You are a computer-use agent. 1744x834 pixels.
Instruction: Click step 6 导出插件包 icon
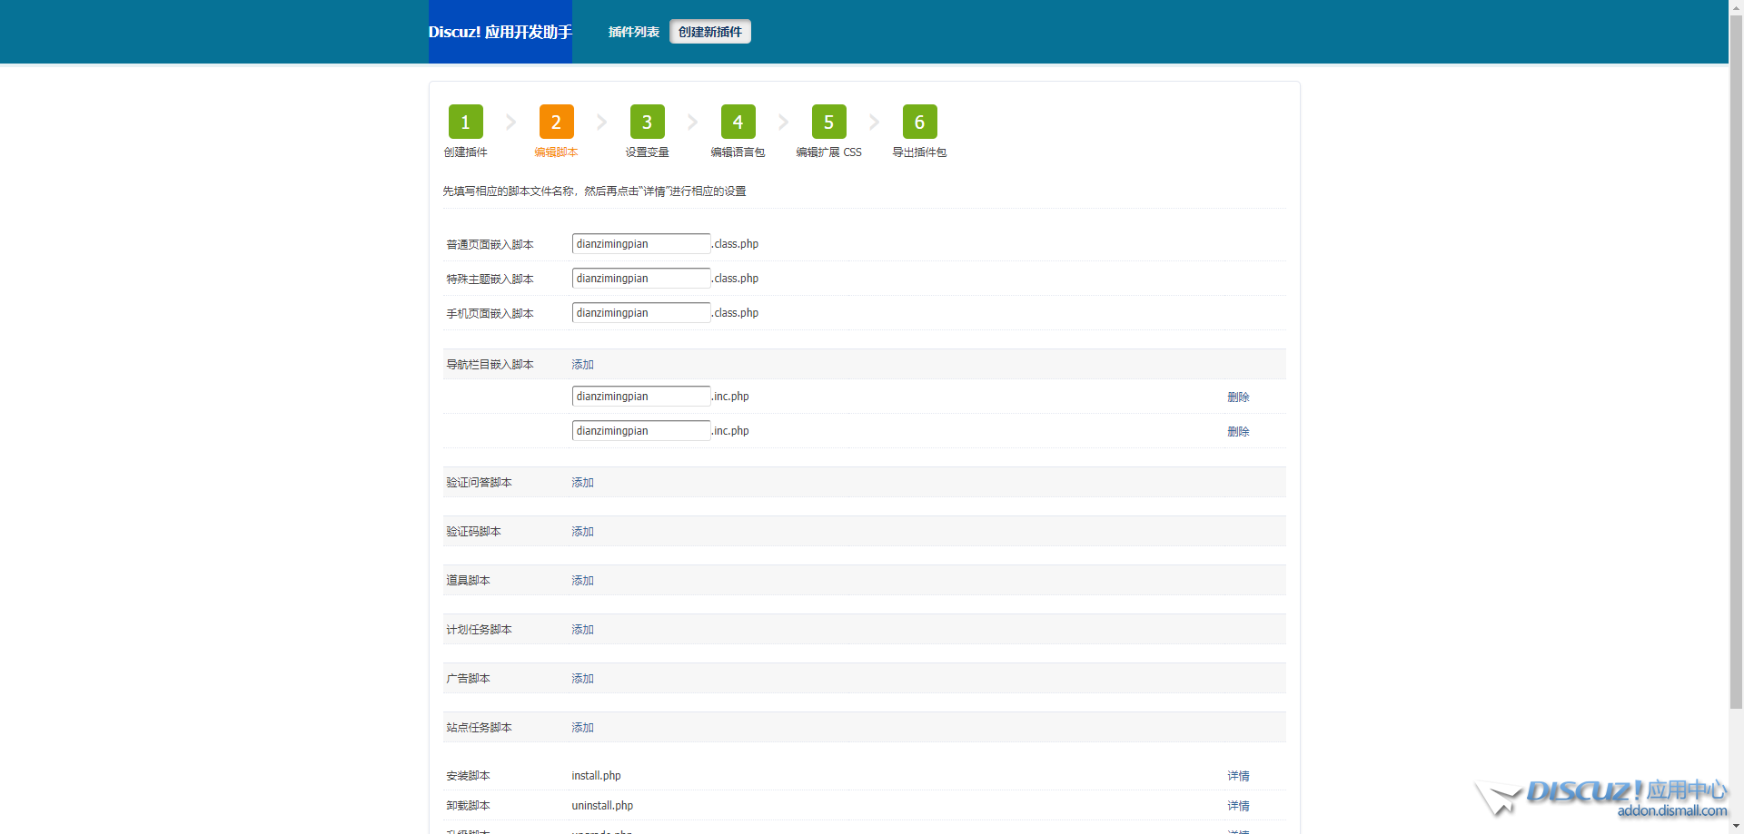pos(919,122)
